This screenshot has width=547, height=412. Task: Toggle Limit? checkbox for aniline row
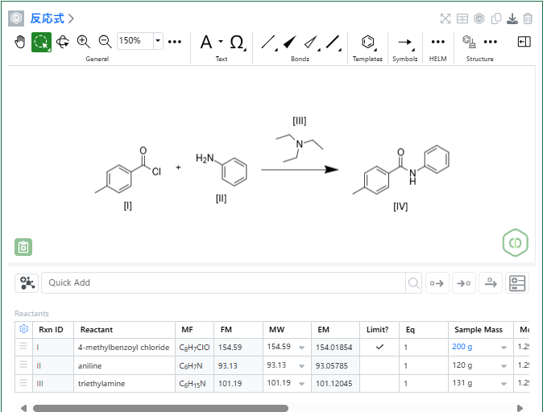point(380,365)
